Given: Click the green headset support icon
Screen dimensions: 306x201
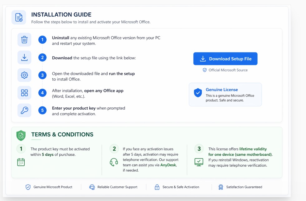Looking at the screenshot, I should point(114,162).
